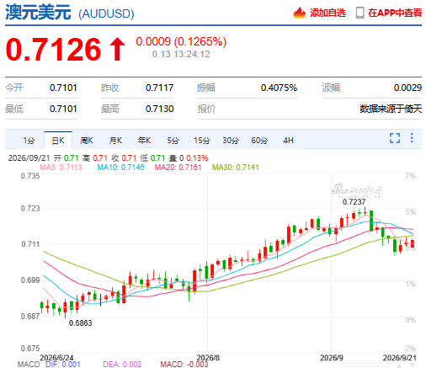Screen dimensions: 426x368
Task: Switch to the 1分 chart tab
Action: coord(29,141)
